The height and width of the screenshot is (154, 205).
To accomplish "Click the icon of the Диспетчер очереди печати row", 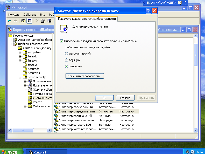I will tap(56, 111).
